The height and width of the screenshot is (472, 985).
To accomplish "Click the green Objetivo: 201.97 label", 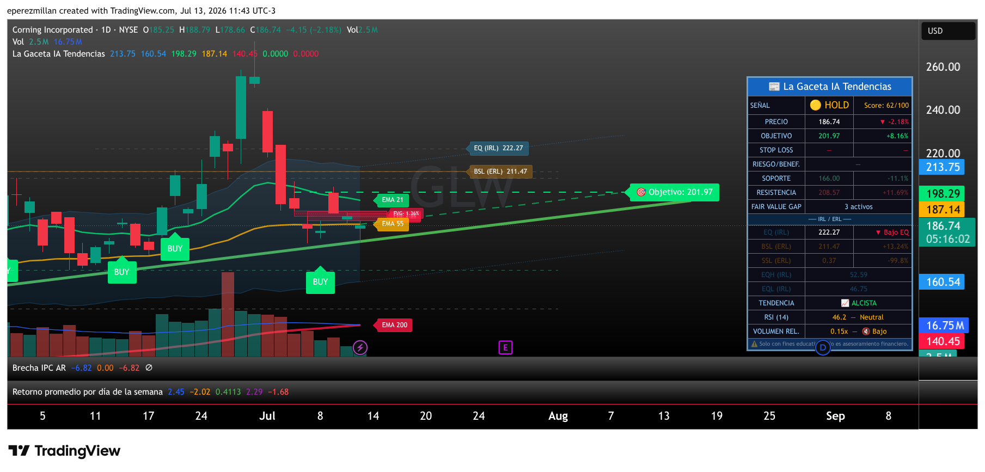I will [x=674, y=192].
